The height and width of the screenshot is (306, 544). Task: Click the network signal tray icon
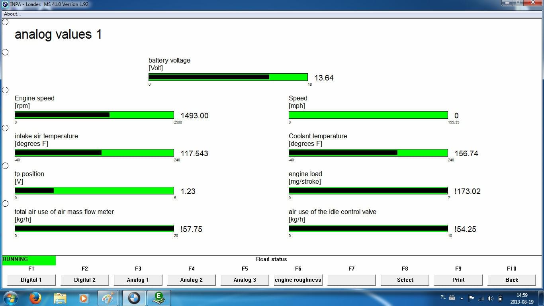tap(481, 298)
